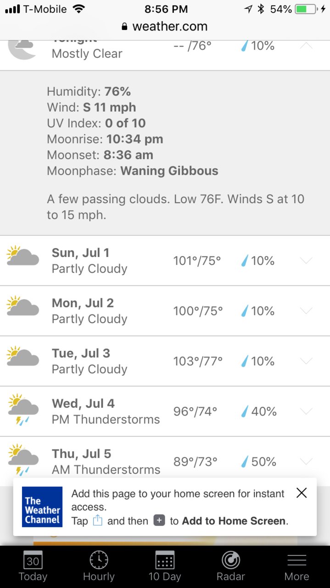Viewport: 330px width, 588px height.
Task: Expand the Mon, Jul 2 forecast
Action: (306, 311)
